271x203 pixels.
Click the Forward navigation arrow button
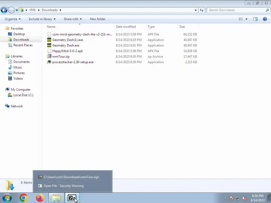point(11,10)
